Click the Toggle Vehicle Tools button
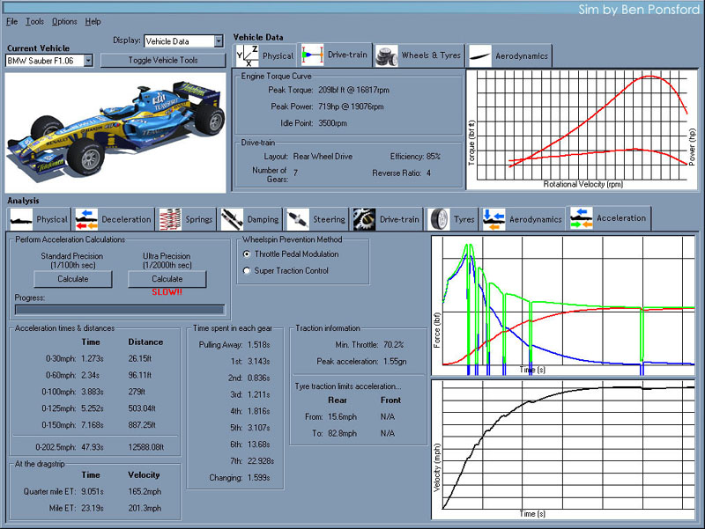Screen dimensions: 705x529 pyautogui.click(x=163, y=60)
